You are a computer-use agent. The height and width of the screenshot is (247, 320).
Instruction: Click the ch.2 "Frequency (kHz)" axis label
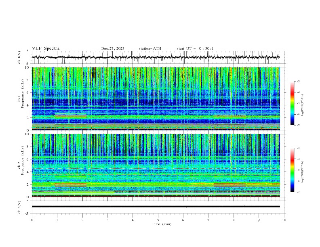point(22,161)
